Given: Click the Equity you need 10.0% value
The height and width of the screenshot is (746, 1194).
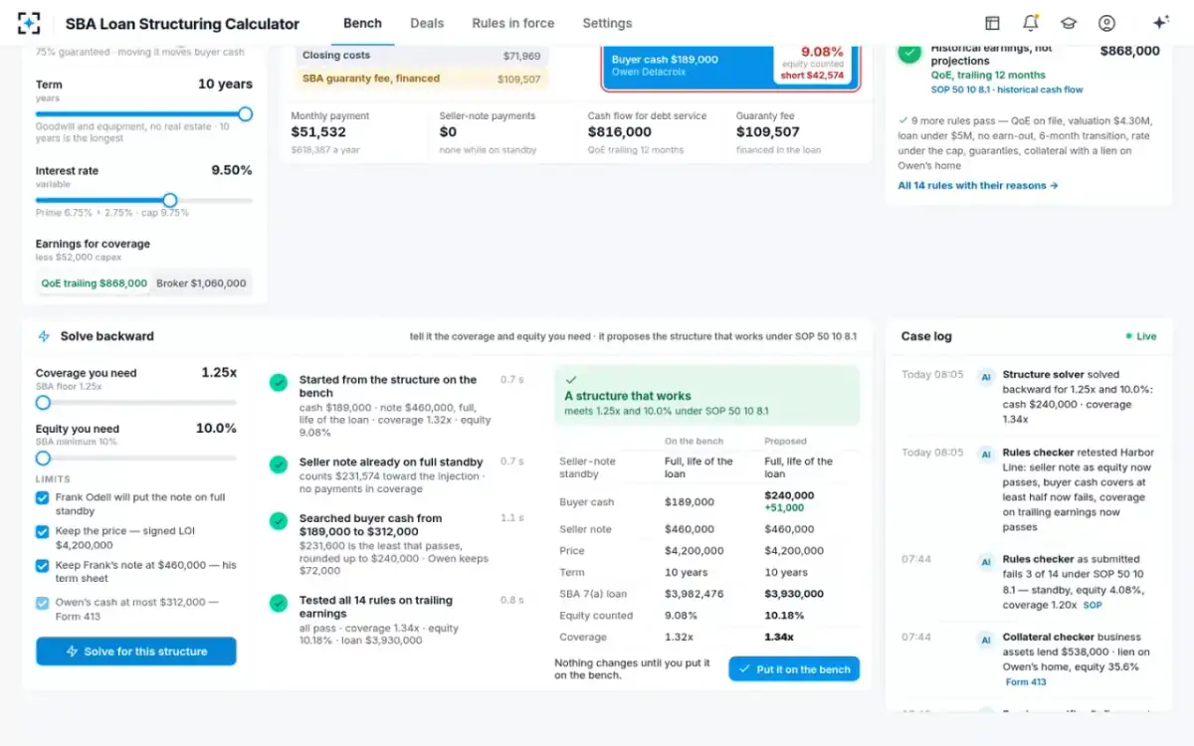Looking at the screenshot, I should point(216,429).
